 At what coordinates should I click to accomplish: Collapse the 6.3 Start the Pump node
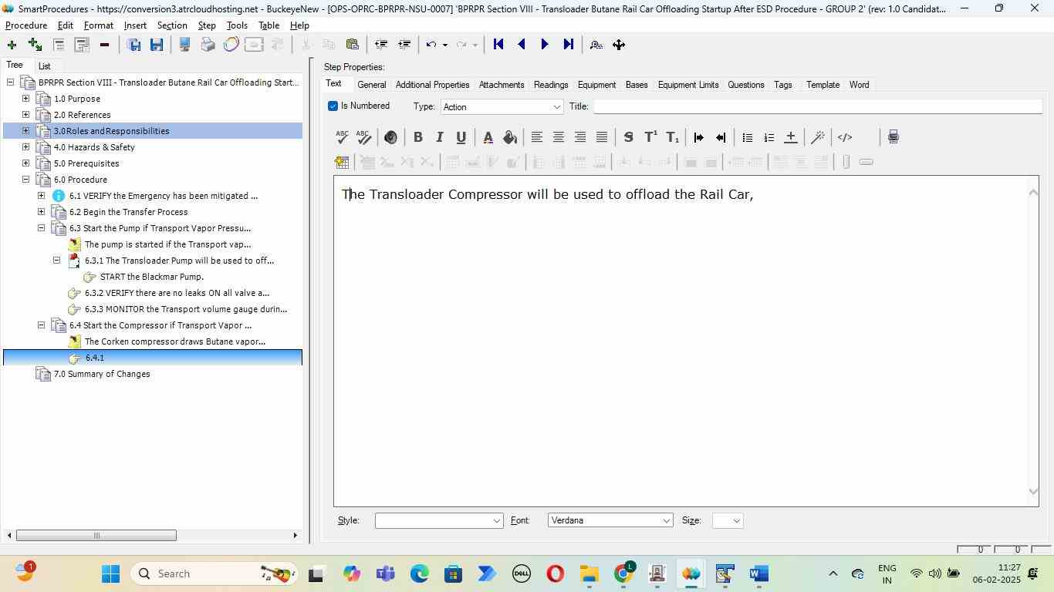(x=41, y=228)
